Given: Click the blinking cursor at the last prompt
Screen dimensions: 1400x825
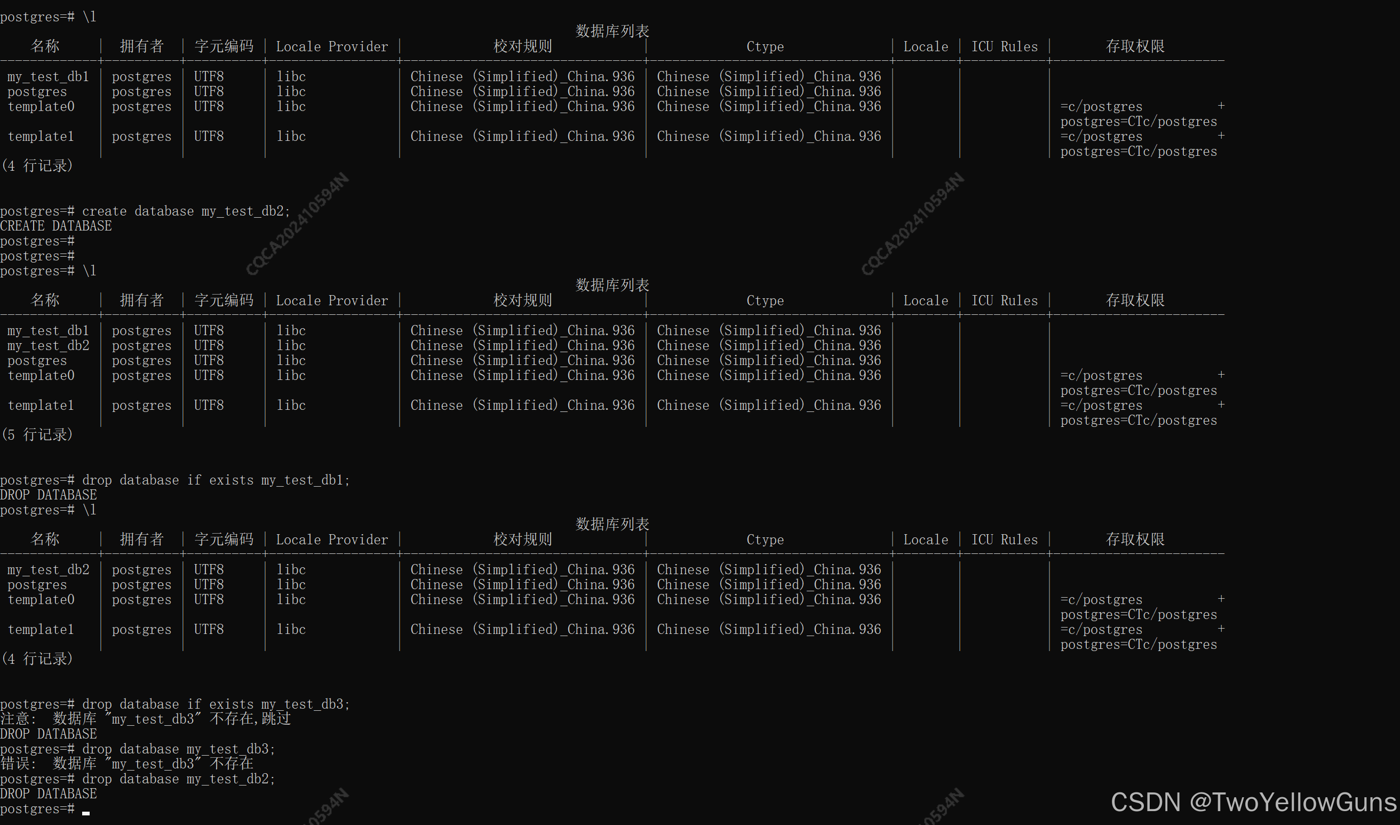Looking at the screenshot, I should point(85,813).
